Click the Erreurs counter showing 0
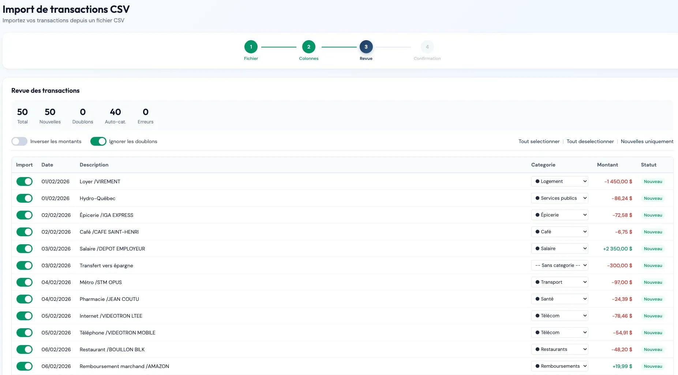The image size is (678, 375). click(x=145, y=115)
